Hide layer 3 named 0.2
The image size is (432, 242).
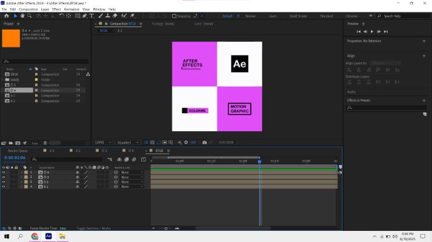coord(4,182)
